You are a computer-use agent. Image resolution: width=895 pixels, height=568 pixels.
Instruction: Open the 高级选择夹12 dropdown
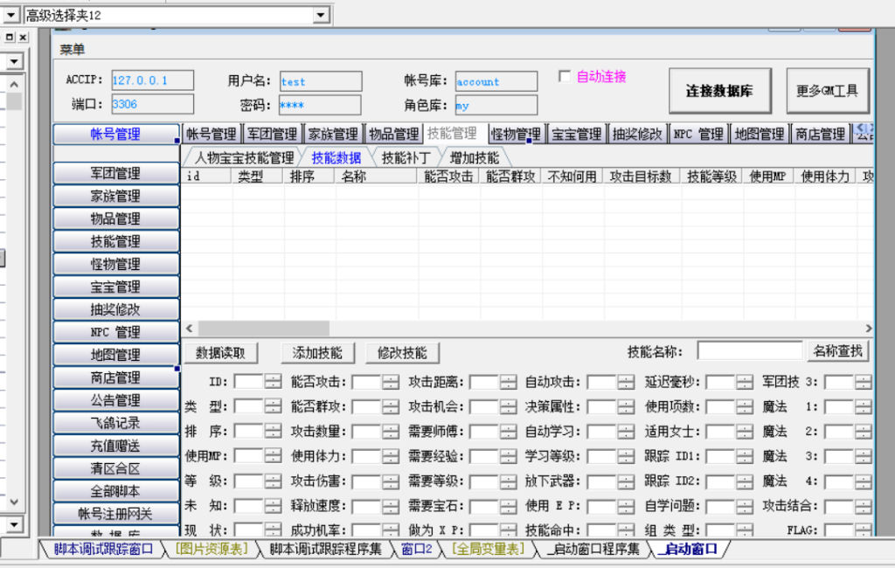tap(321, 15)
